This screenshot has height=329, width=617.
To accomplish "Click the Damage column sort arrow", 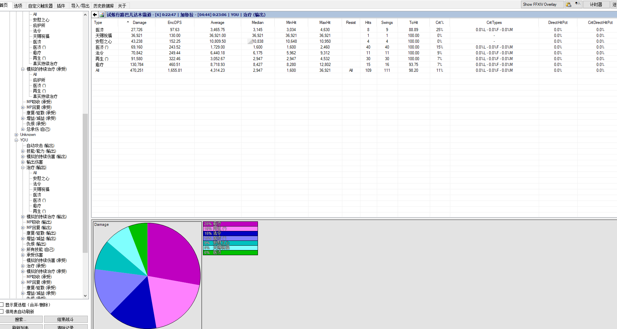I will coord(128,22).
